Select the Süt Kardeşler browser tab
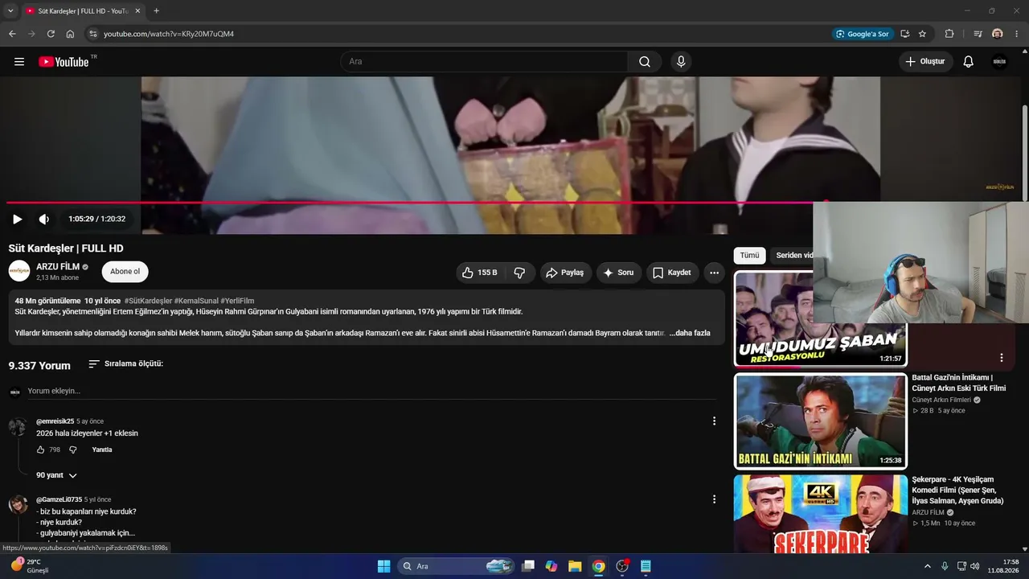This screenshot has height=579, width=1029. (x=83, y=11)
